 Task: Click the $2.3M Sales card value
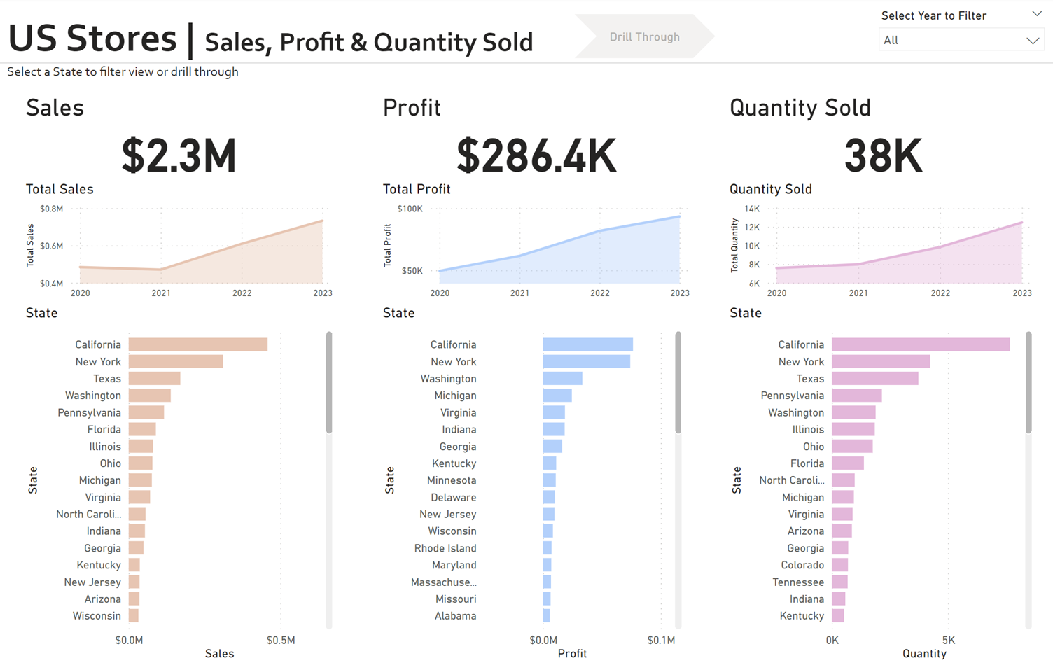(x=179, y=155)
